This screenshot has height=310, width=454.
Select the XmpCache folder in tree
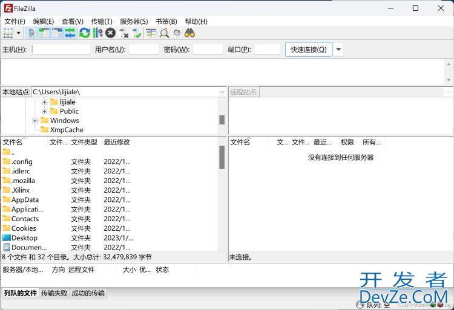67,130
